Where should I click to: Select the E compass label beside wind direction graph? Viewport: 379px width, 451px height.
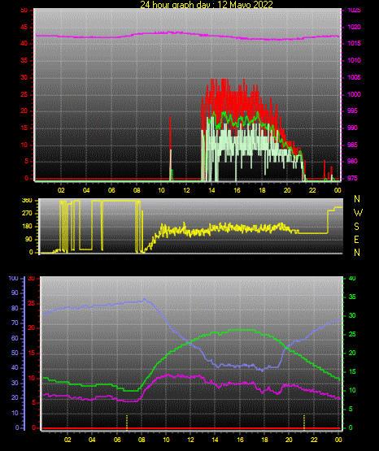tap(356, 239)
